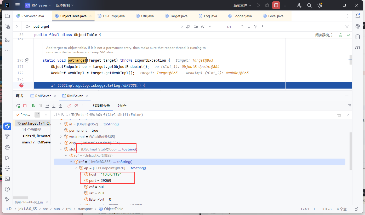This screenshot has width=365, height=215.
Task: Open the 版本控制 dropdown in title bar
Action: coord(65,5)
